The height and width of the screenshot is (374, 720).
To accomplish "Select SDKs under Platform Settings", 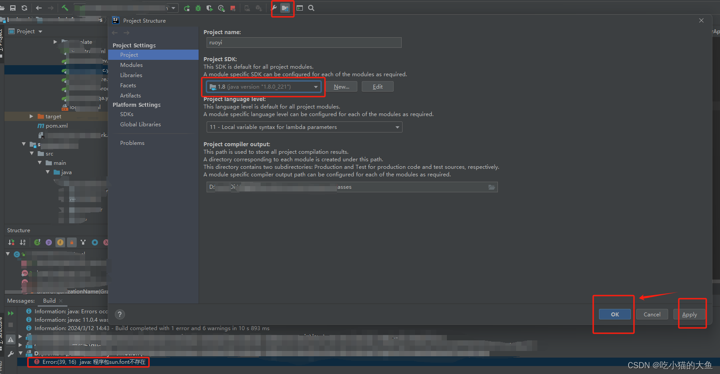I will (153, 114).
